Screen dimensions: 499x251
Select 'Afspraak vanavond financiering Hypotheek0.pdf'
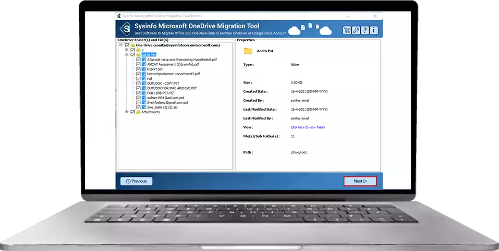pos(182,59)
